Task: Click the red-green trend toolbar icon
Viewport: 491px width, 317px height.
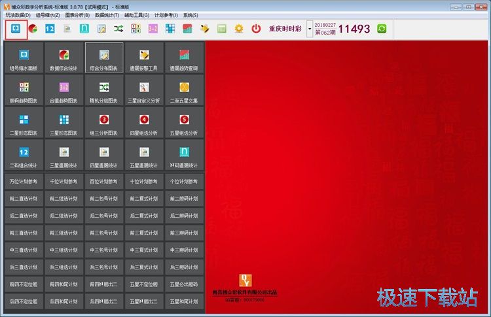Action: [187, 29]
